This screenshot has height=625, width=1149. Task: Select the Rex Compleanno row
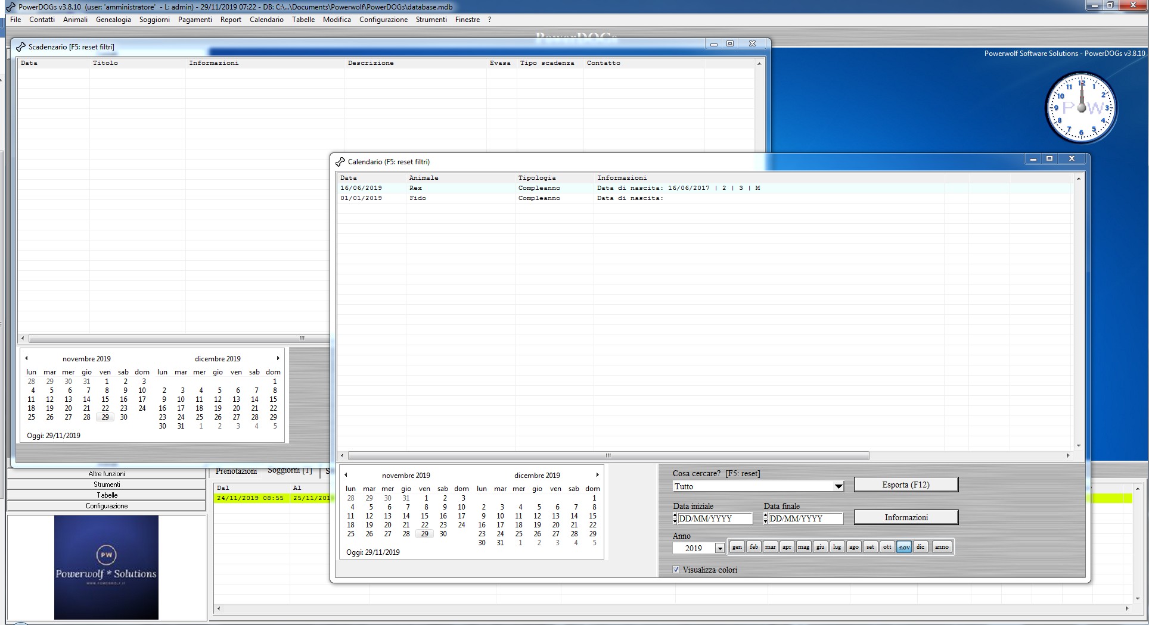704,188
